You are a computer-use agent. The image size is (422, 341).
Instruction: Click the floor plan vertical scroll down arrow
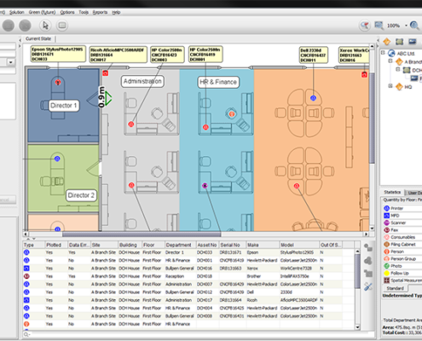(x=372, y=228)
